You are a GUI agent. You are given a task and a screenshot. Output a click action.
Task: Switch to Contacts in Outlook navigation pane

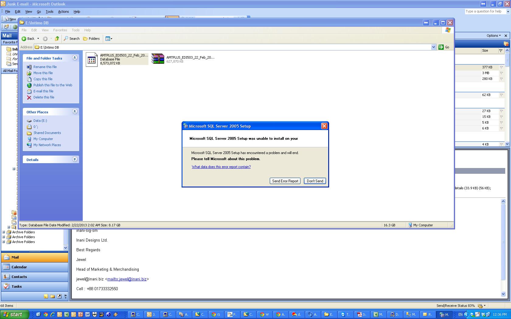(35, 277)
